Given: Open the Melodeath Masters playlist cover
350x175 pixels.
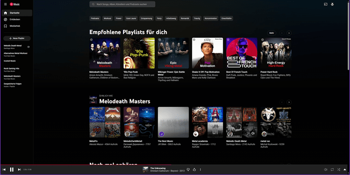Looking at the screenshot, I should pos(105,53).
